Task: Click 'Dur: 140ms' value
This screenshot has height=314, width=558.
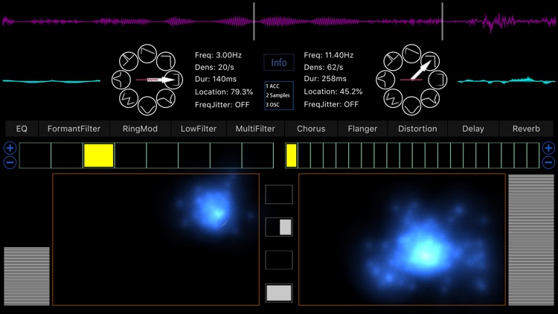Action: click(216, 79)
